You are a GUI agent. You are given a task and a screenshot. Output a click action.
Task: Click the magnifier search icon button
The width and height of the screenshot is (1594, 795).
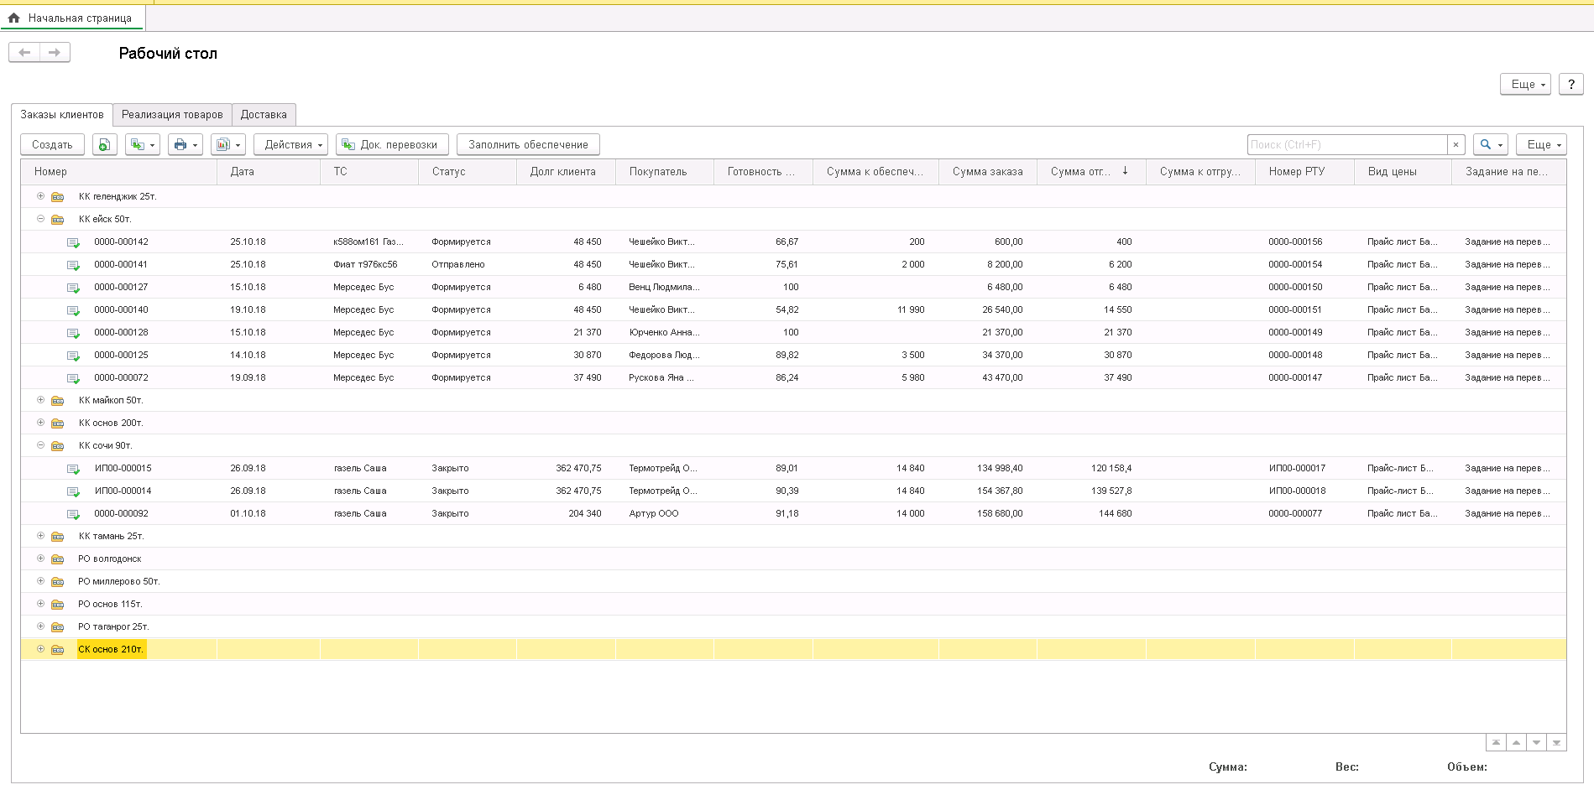(1490, 145)
